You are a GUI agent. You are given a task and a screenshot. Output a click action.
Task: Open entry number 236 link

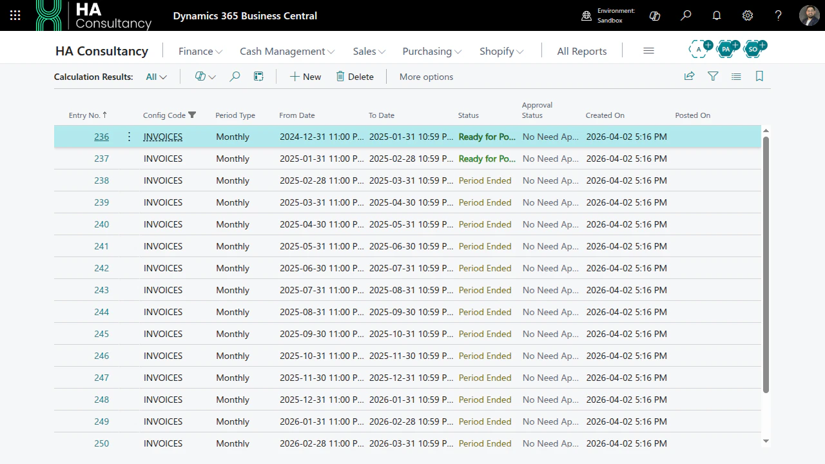pos(101,137)
